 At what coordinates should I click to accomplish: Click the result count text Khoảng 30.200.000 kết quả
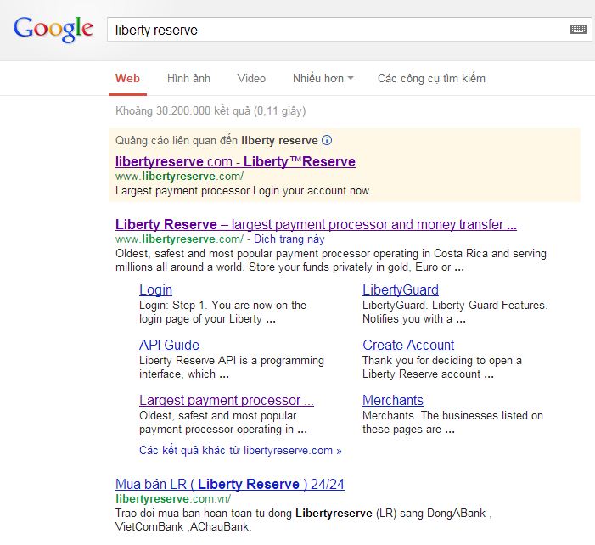click(210, 111)
